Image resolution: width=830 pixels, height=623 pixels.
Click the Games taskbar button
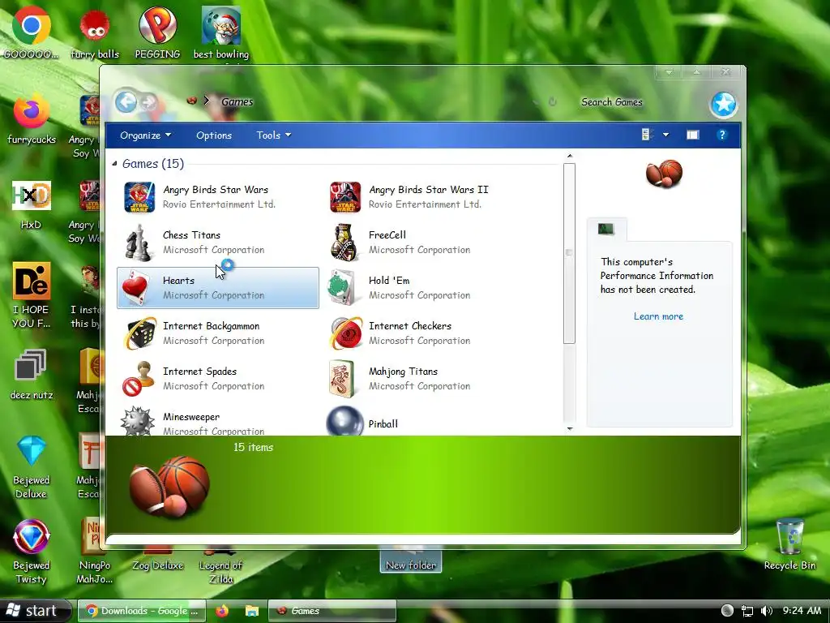332,611
